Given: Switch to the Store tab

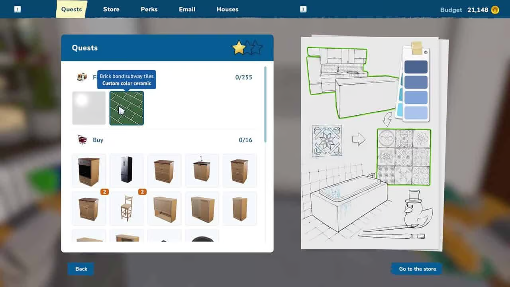Looking at the screenshot, I should pyautogui.click(x=111, y=9).
